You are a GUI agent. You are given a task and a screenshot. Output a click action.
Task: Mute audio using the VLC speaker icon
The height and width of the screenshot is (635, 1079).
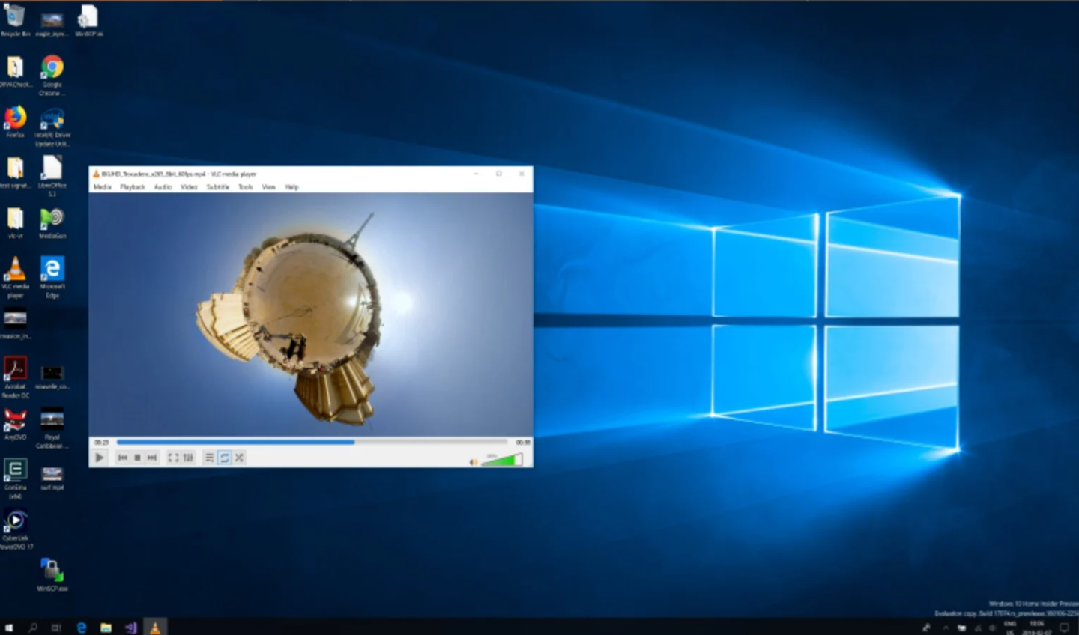click(x=474, y=461)
